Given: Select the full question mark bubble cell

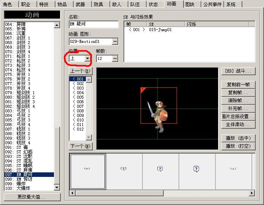Looking at the screenshot, I should coord(196,171).
